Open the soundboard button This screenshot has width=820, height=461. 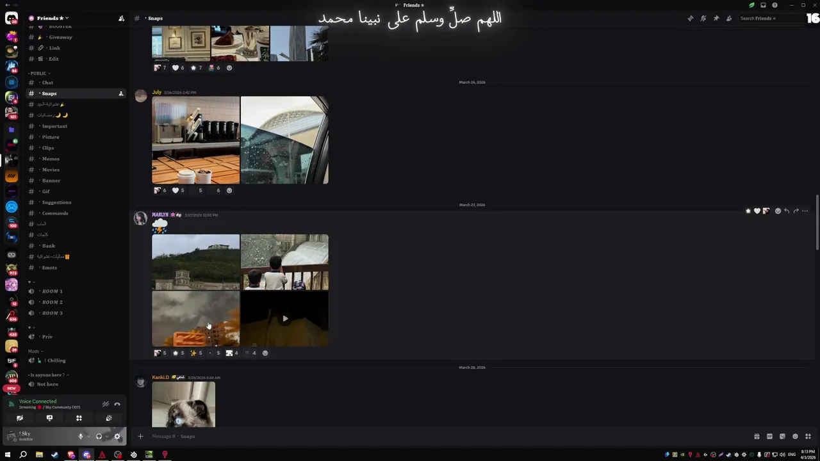point(109,418)
